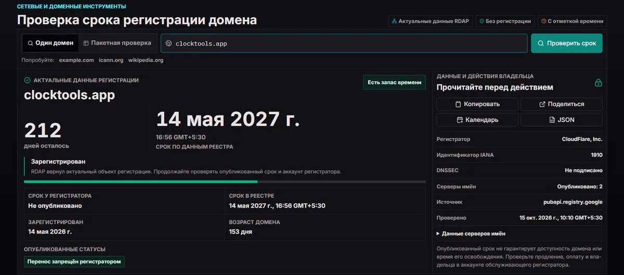Try the icann.org suggestion link
The image size is (624, 275).
tap(111, 60)
